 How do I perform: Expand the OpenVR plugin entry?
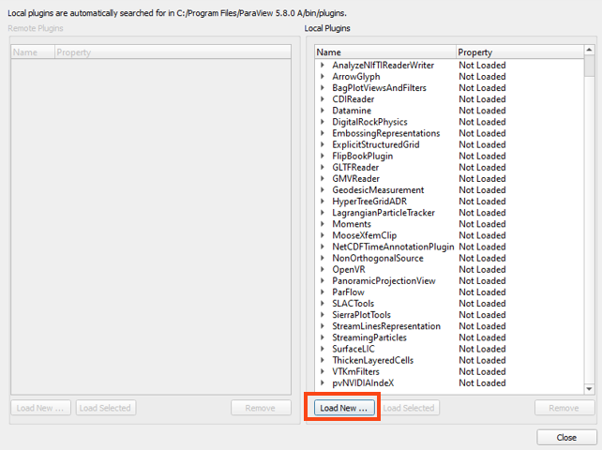pyautogui.click(x=323, y=270)
